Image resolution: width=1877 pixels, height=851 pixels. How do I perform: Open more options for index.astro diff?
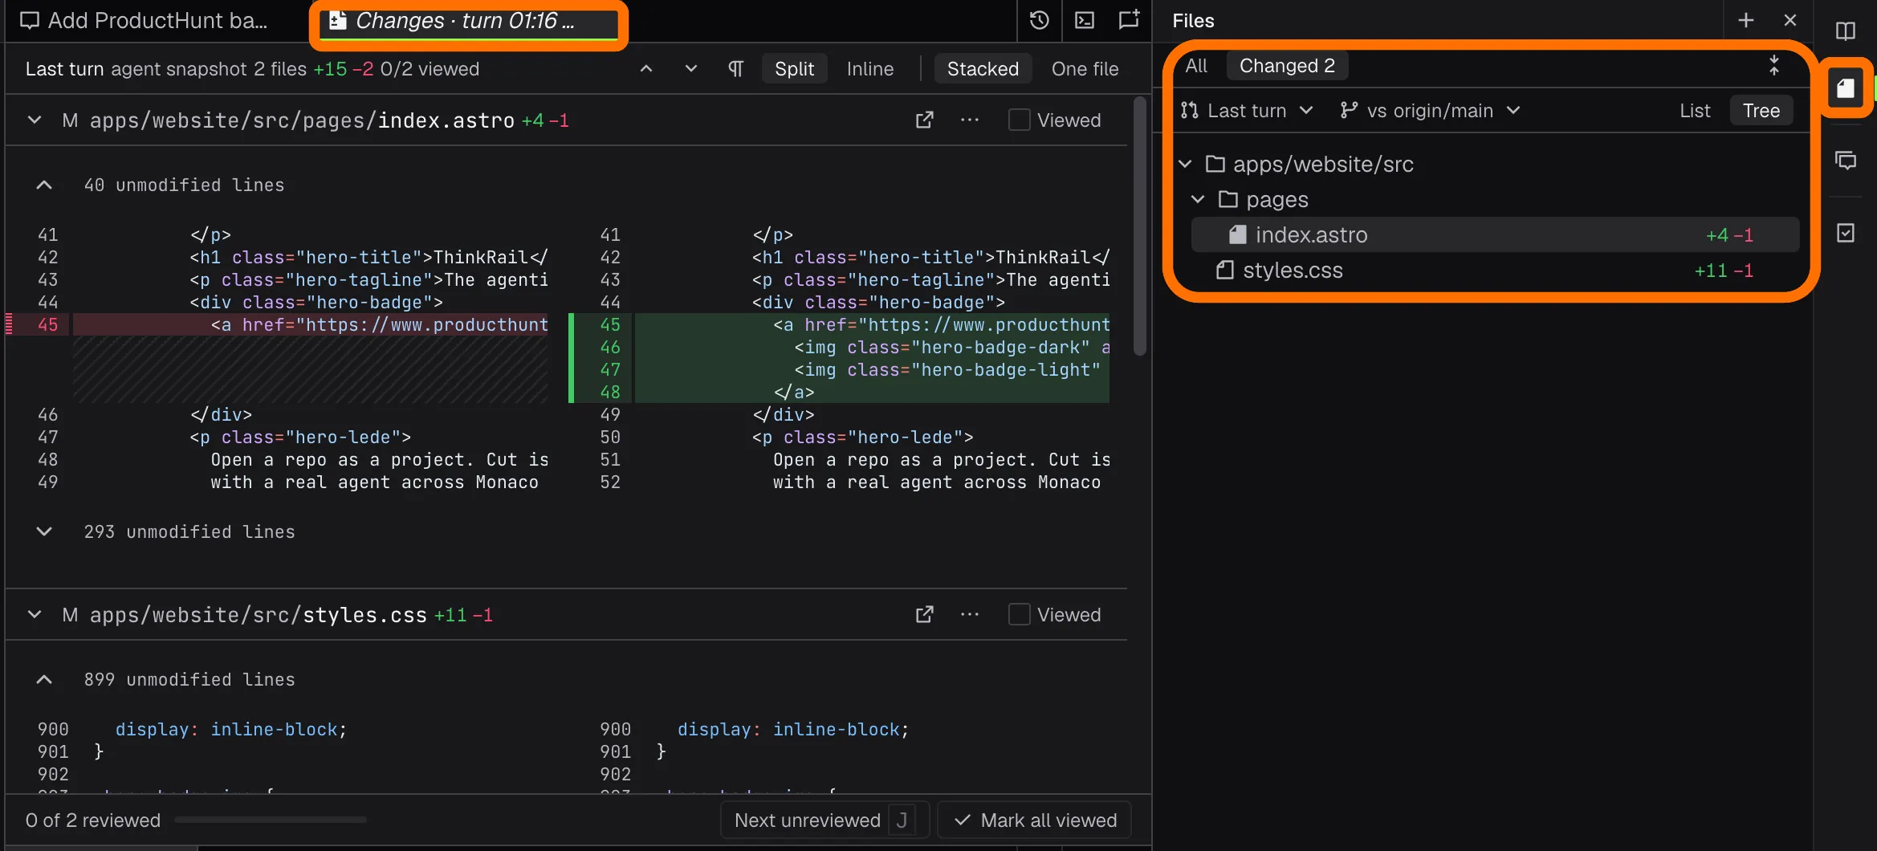pos(970,120)
